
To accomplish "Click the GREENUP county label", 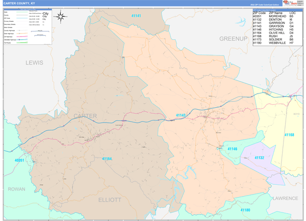I will [233, 39].
